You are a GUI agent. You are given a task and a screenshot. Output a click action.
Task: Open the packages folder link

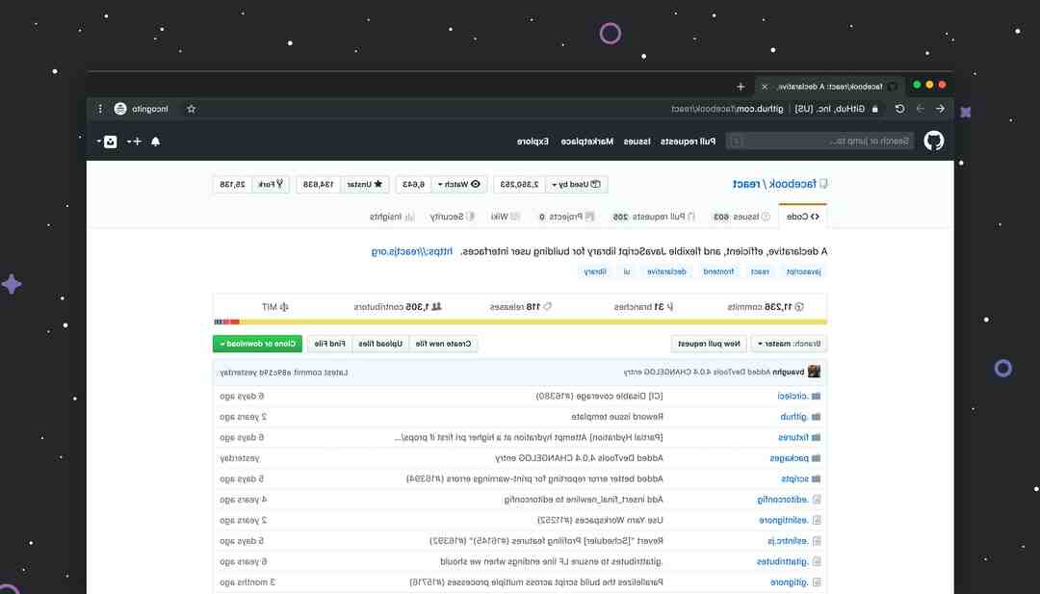coord(789,458)
